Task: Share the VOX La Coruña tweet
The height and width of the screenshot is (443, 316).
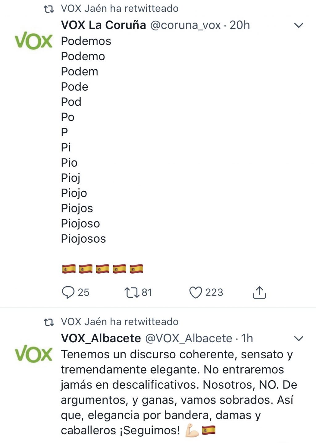Action: pyautogui.click(x=260, y=292)
